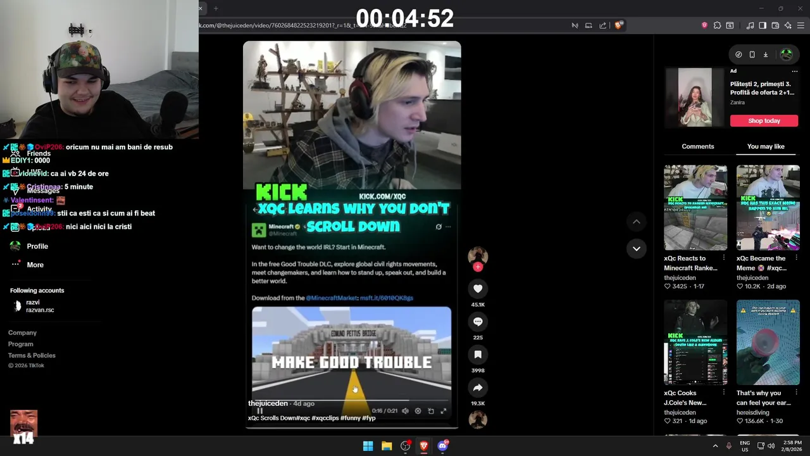Screen dimensions: 810x456
Task: Expand Terms & Policies footer section
Action: tap(32, 355)
